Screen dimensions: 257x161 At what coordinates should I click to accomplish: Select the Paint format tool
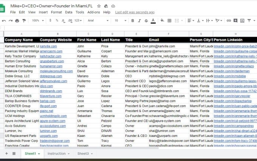tap(24, 21)
